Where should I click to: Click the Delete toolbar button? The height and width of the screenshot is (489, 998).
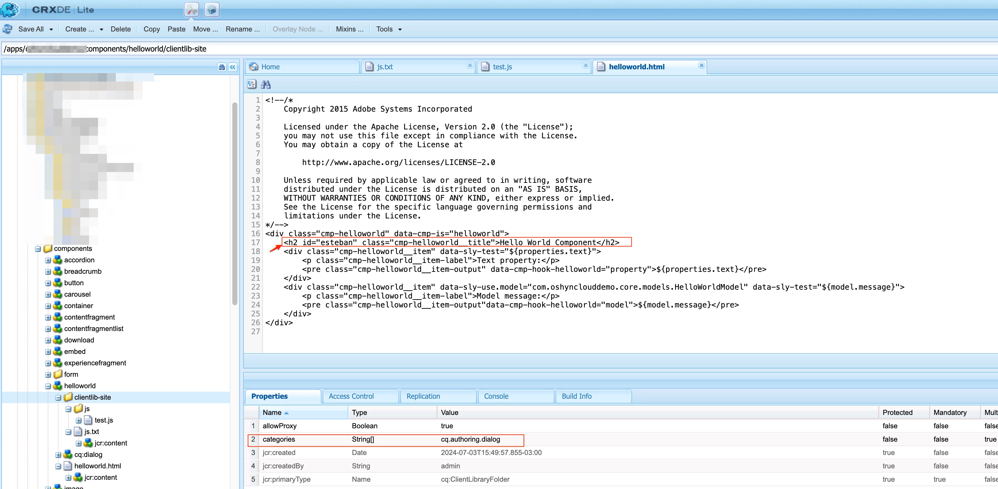[x=121, y=30]
